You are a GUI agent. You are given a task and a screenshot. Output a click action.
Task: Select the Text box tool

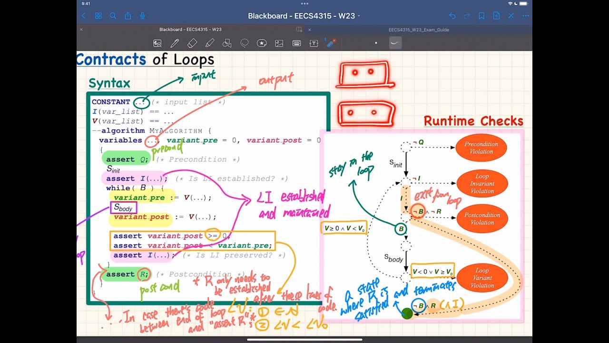tap(314, 43)
